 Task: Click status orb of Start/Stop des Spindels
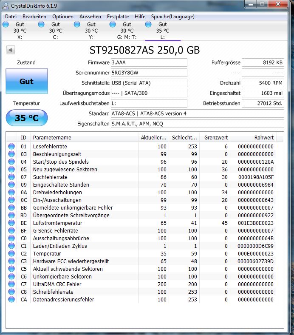pyautogui.click(x=11, y=162)
